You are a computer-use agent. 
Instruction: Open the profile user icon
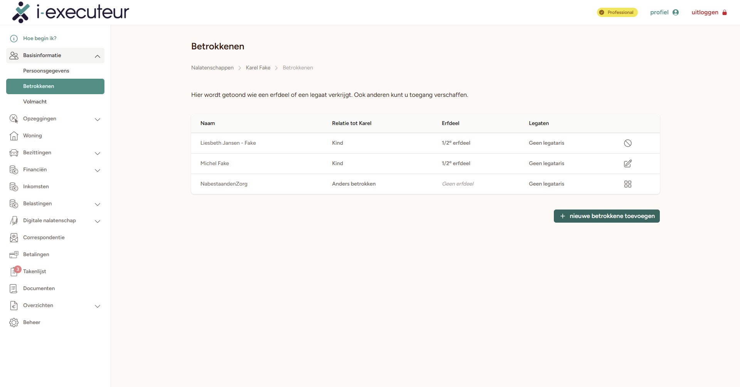[x=675, y=12]
